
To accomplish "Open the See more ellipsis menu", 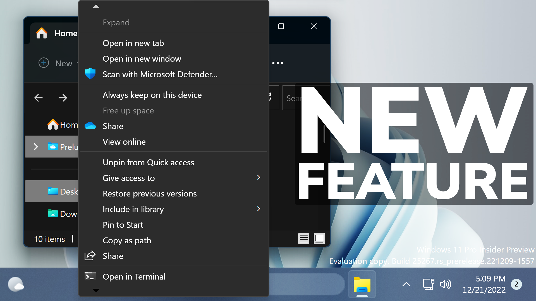I will [277, 63].
